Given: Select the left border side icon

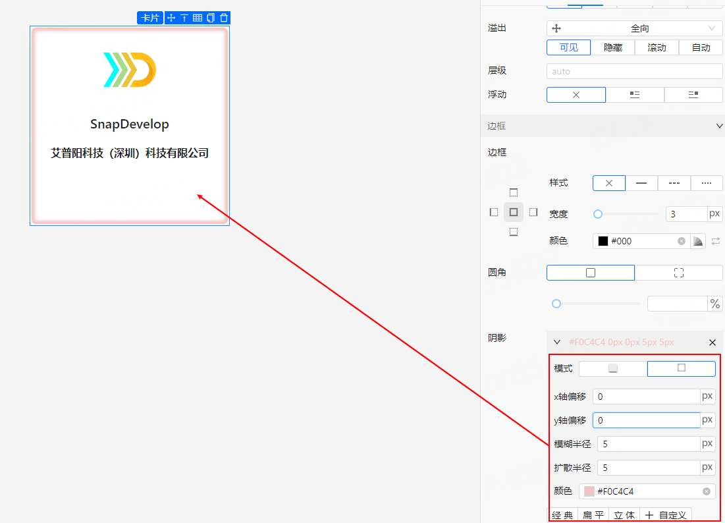Looking at the screenshot, I should (x=494, y=212).
